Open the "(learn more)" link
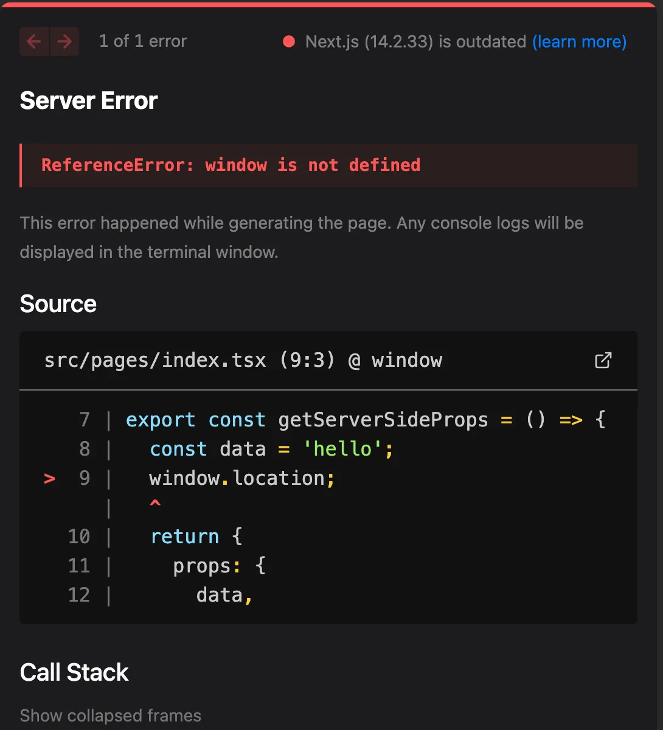Screen dimensions: 663x730 click(x=579, y=41)
